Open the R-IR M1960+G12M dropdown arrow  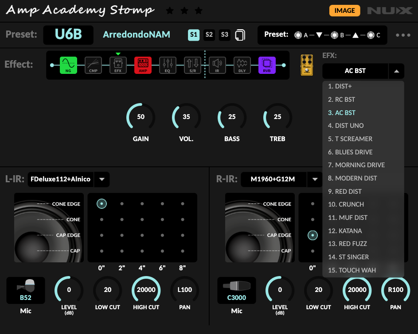coord(315,179)
